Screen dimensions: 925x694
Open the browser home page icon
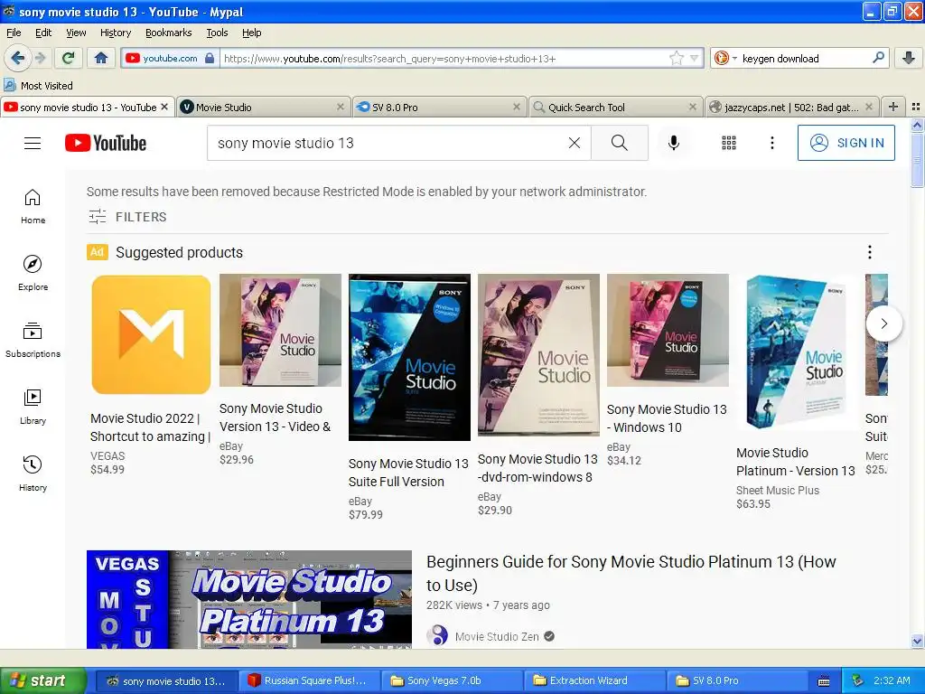coord(101,58)
